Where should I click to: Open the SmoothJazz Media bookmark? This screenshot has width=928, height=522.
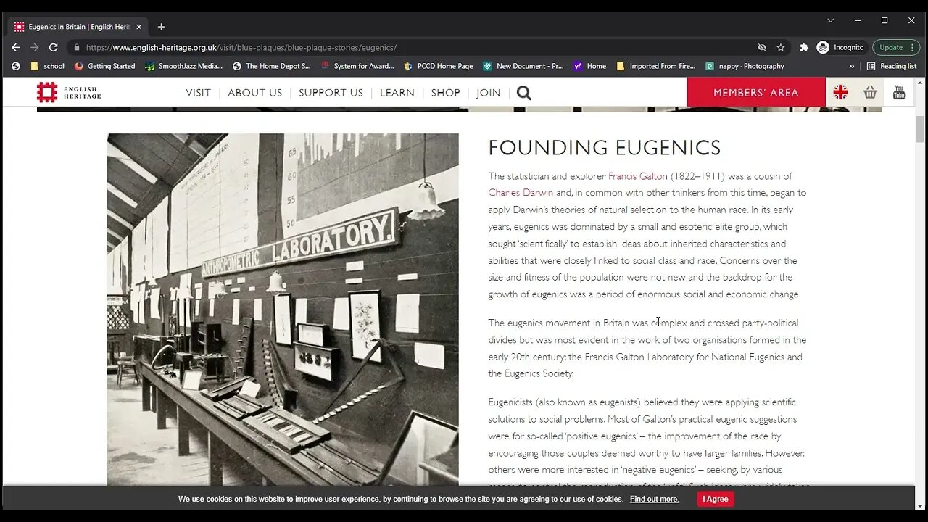pos(183,66)
